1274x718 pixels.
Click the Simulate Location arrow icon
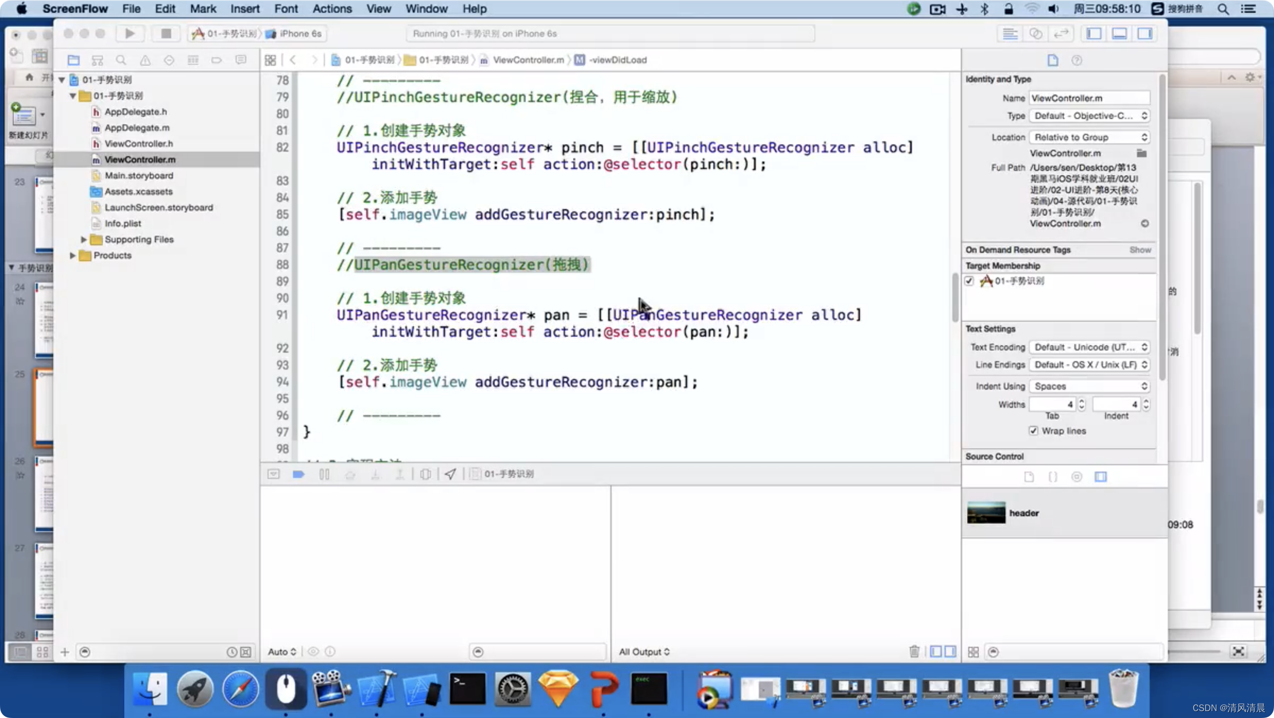tap(450, 474)
